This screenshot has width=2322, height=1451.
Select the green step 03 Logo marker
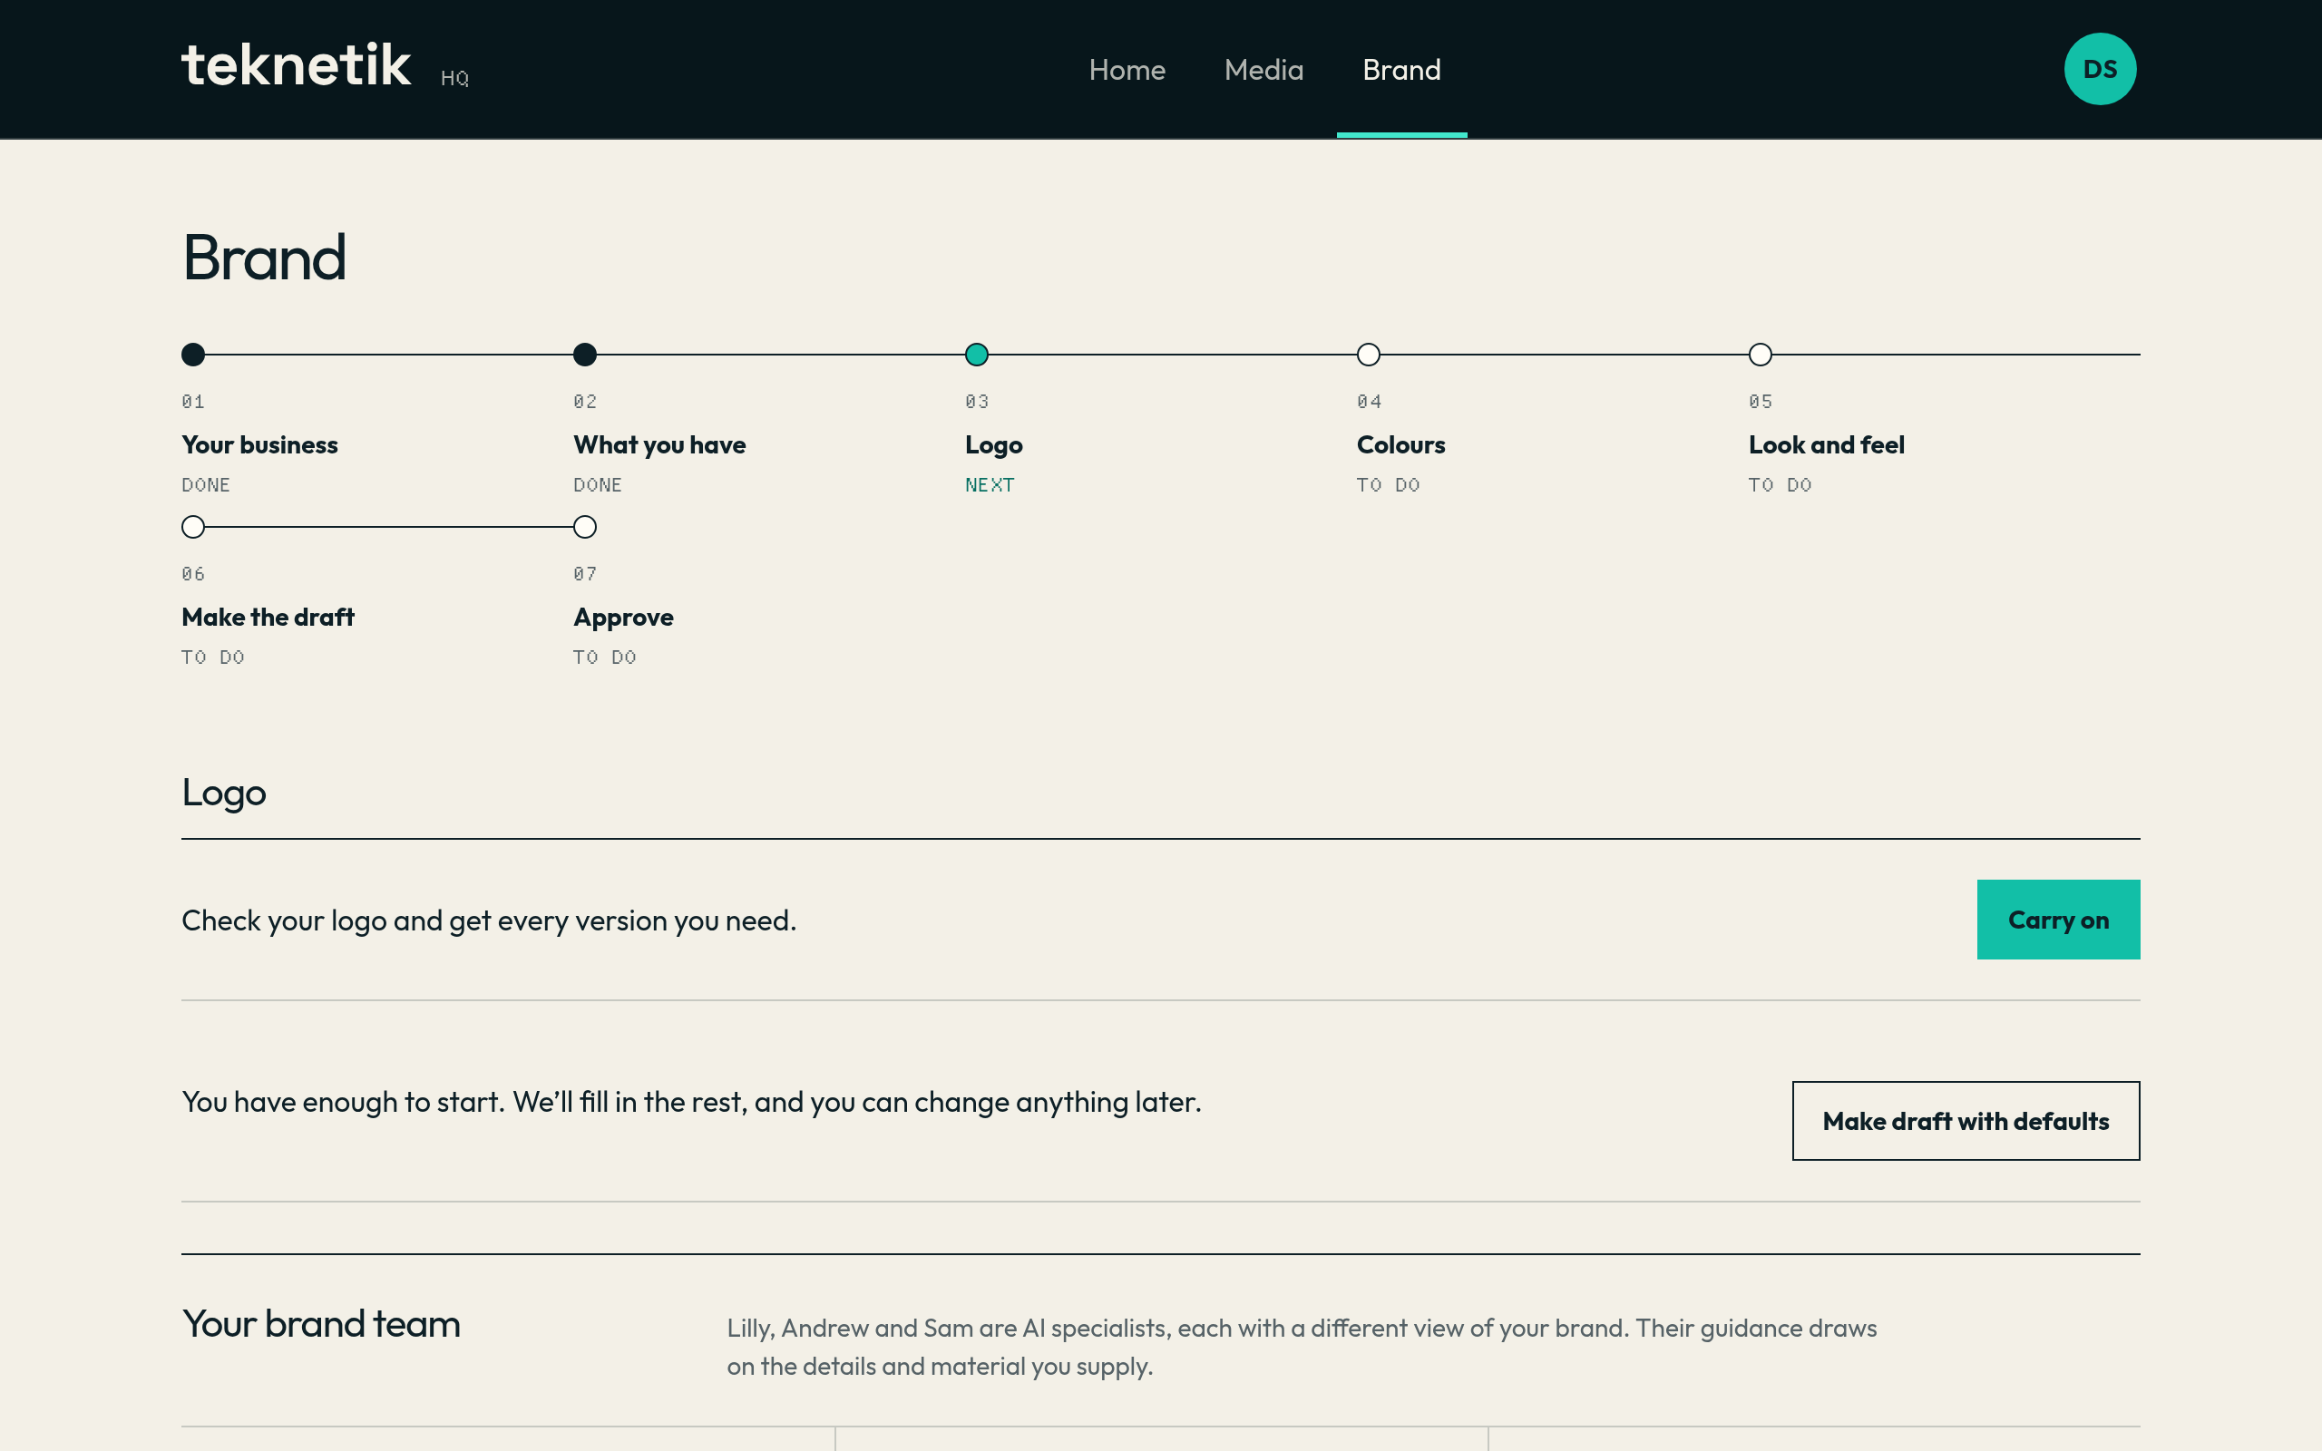pos(977,355)
